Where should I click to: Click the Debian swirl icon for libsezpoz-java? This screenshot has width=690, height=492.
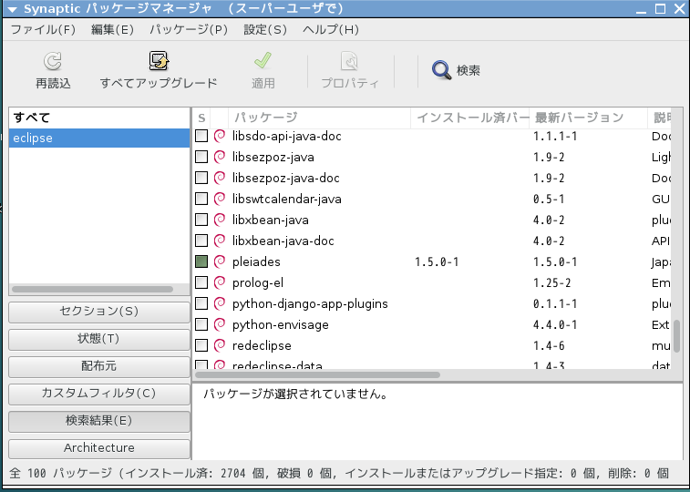point(220,157)
